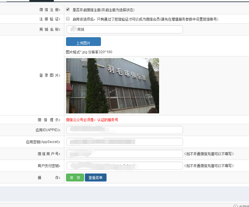Image resolution: width=249 pixels, height=207 pixels.
Task: Click inside the 商城名称 shop name field
Action: click(124, 29)
